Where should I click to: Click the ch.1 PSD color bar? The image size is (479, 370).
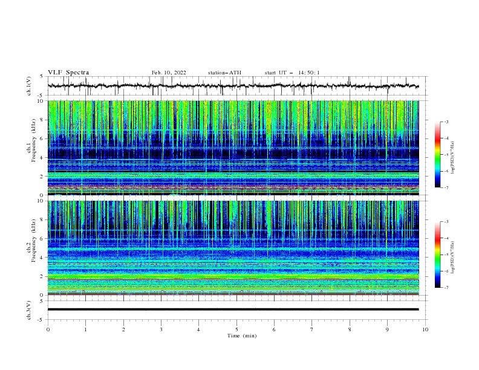point(437,155)
